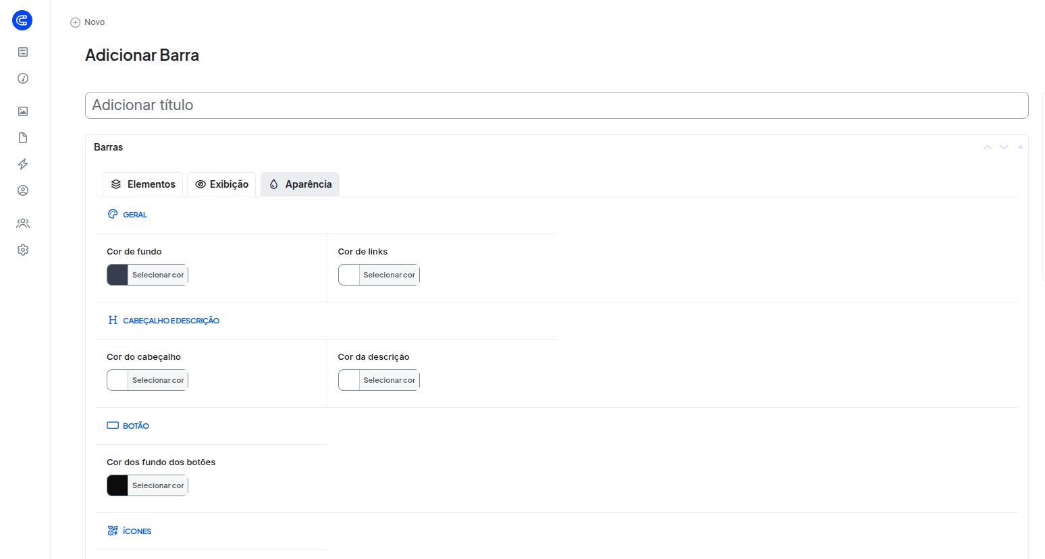
Task: Click Selecionar cor under Cor de fundo
Action: (x=158, y=275)
